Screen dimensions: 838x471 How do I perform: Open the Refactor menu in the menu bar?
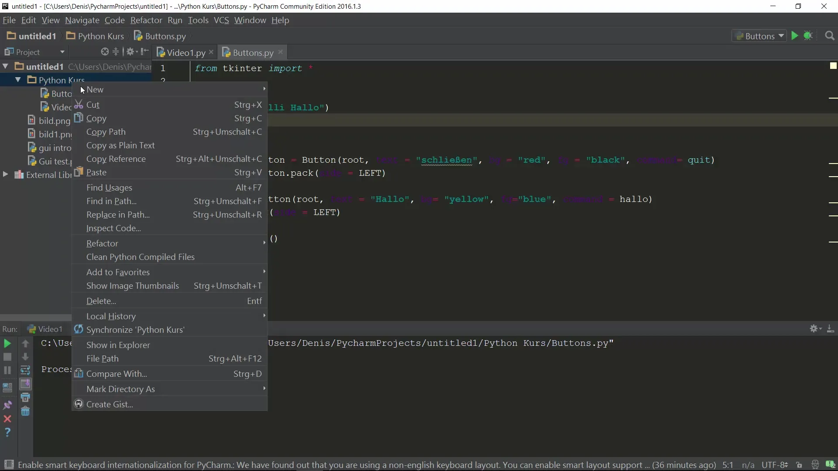point(146,20)
